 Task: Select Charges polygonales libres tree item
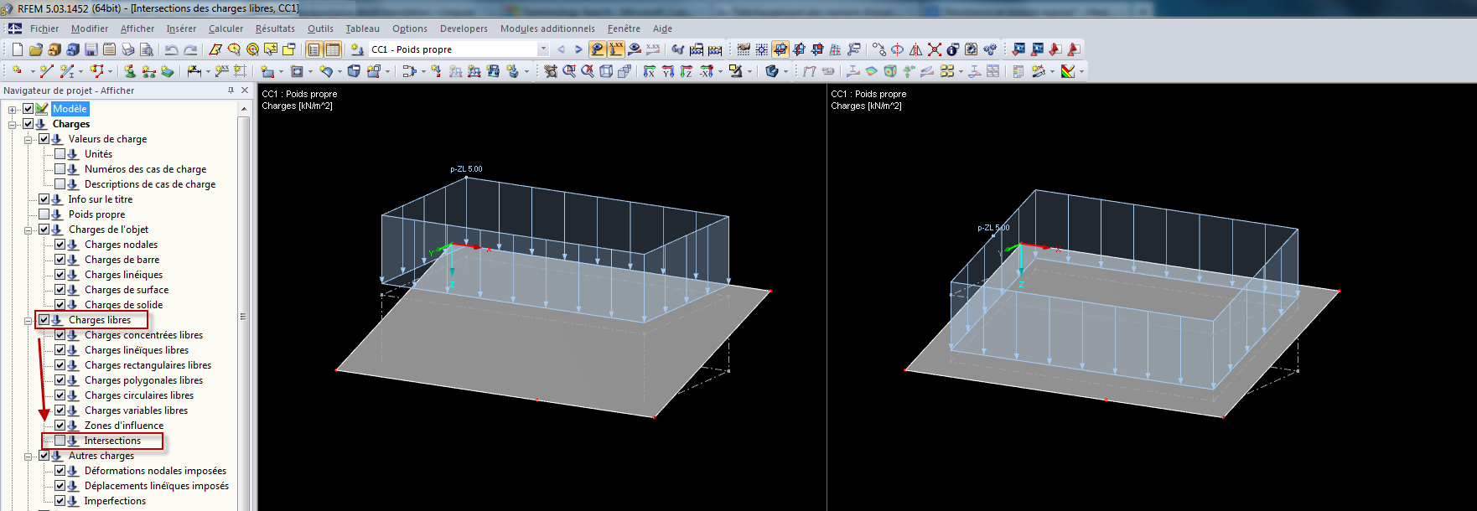coord(143,380)
